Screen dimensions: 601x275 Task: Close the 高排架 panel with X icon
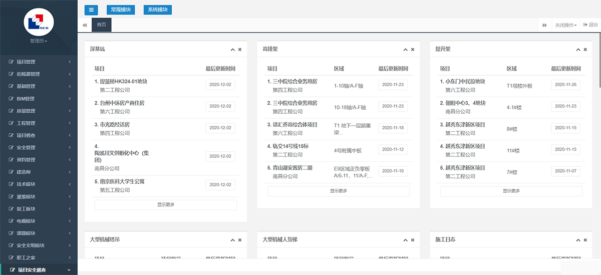pos(413,50)
